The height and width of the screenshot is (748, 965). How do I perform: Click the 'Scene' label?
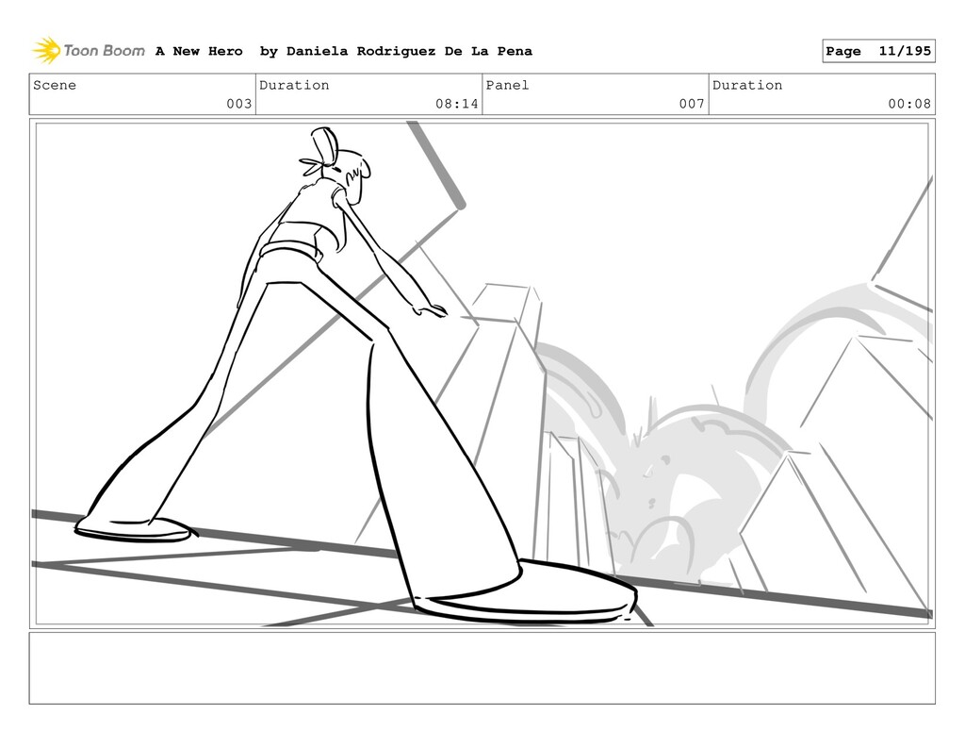pyautogui.click(x=55, y=85)
